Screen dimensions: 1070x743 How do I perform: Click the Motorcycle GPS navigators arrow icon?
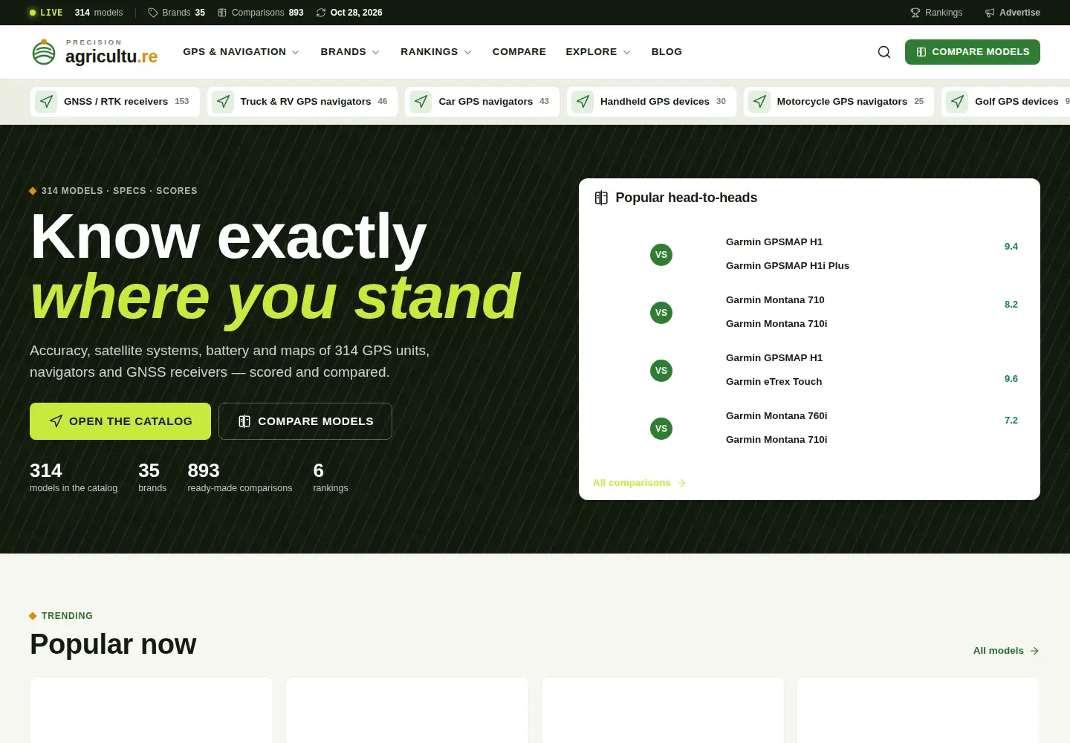coord(759,102)
